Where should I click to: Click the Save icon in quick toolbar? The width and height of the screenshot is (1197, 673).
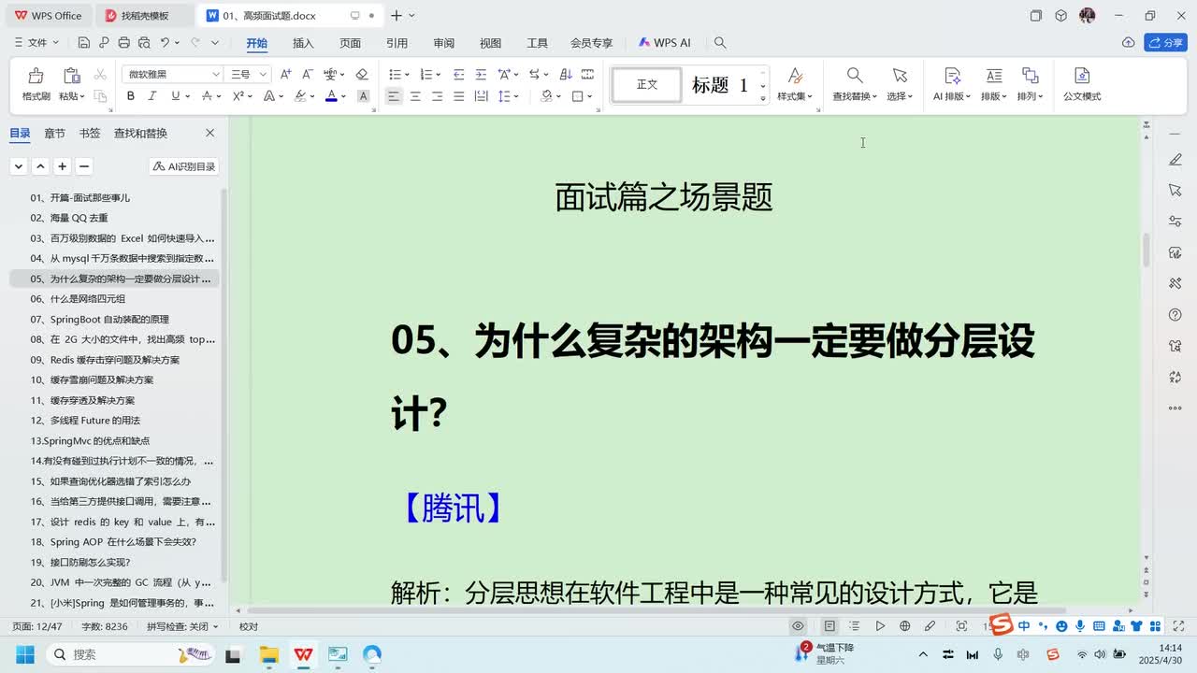coord(84,43)
